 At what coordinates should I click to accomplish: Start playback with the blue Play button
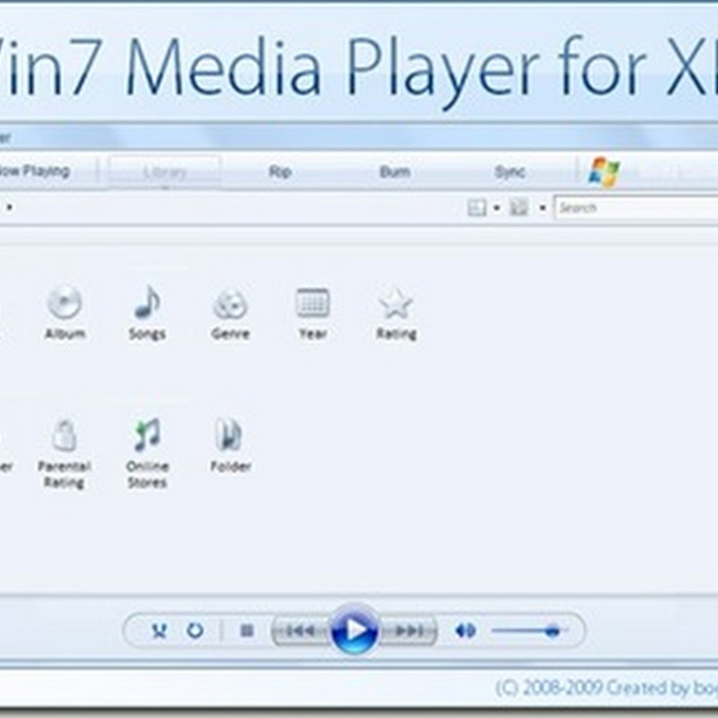click(x=355, y=630)
